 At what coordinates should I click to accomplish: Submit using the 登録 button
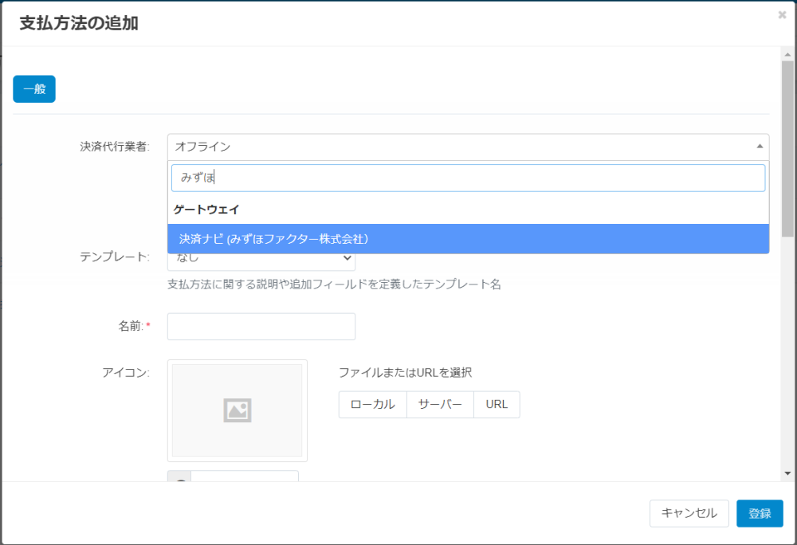[x=760, y=513]
